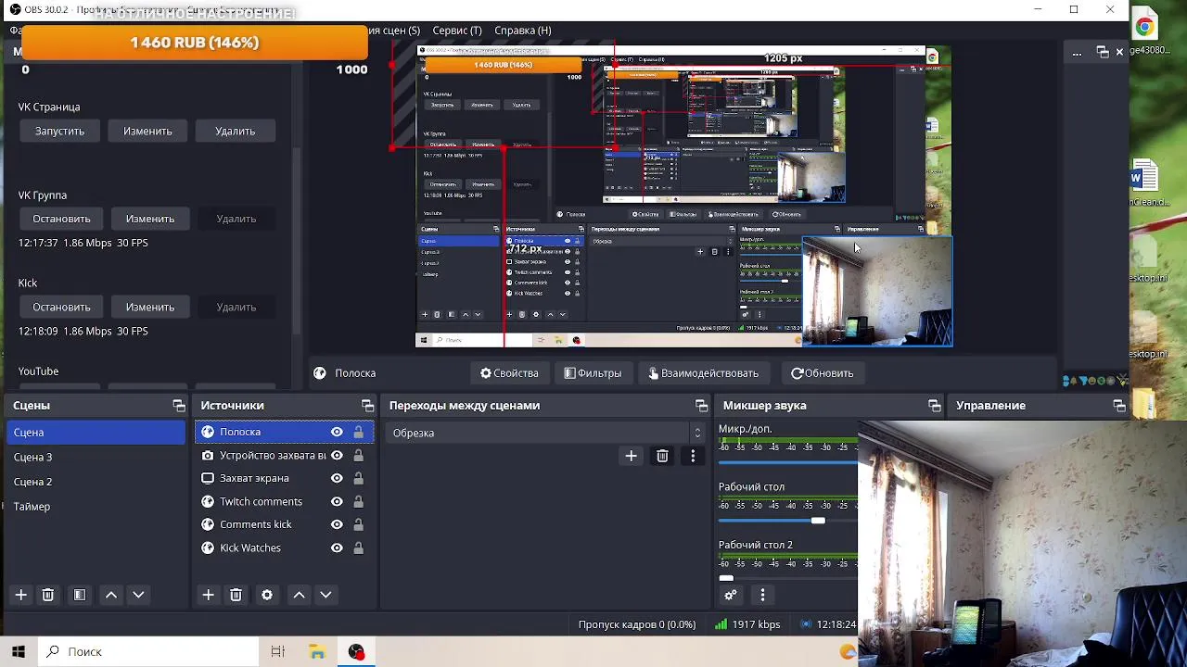Open Свойства of selected source
1187x667 pixels.
pyautogui.click(x=509, y=373)
